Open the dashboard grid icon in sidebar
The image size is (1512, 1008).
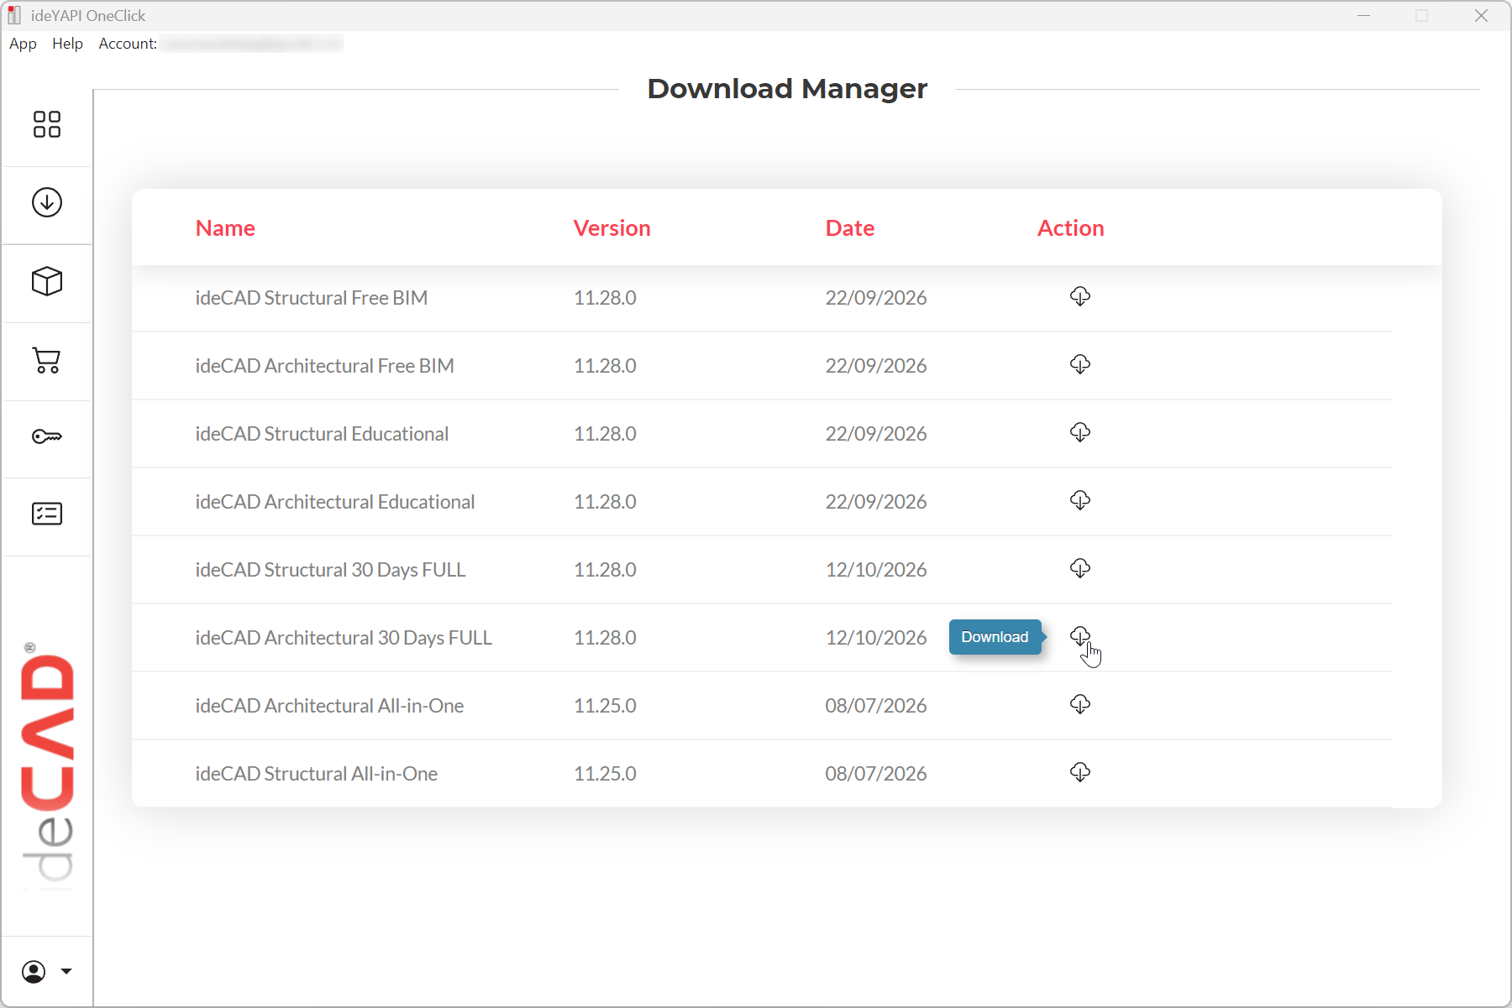[x=47, y=124]
